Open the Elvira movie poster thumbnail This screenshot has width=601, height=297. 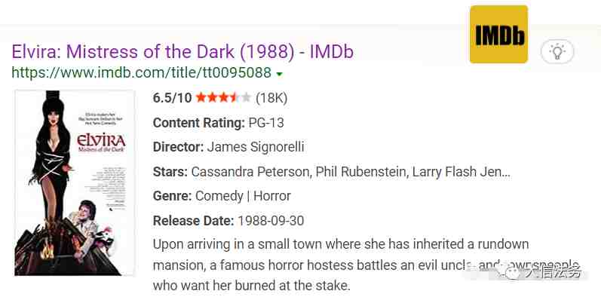(x=75, y=183)
